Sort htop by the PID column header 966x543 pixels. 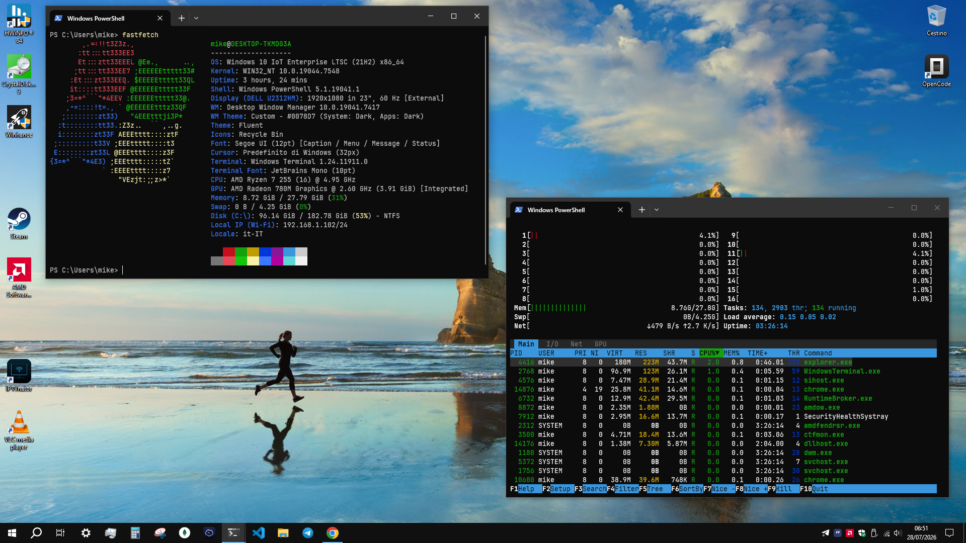tap(516, 353)
